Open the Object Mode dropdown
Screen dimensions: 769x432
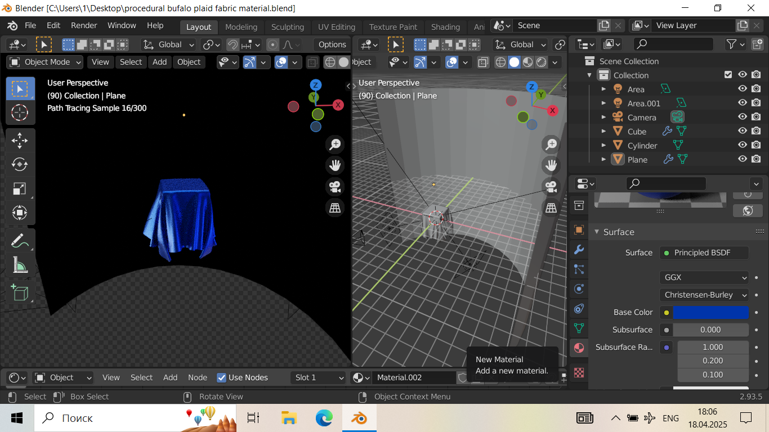point(46,62)
